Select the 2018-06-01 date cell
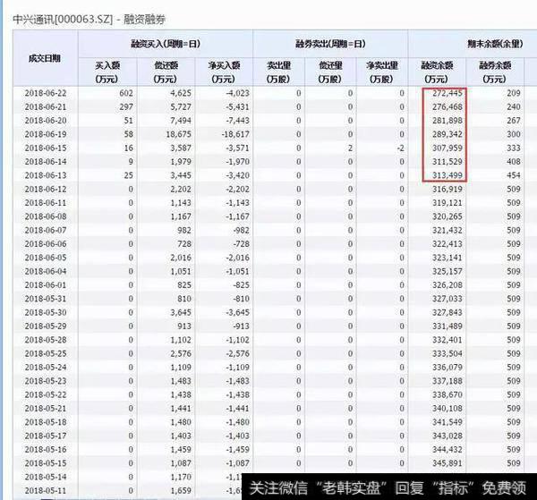 46,284
